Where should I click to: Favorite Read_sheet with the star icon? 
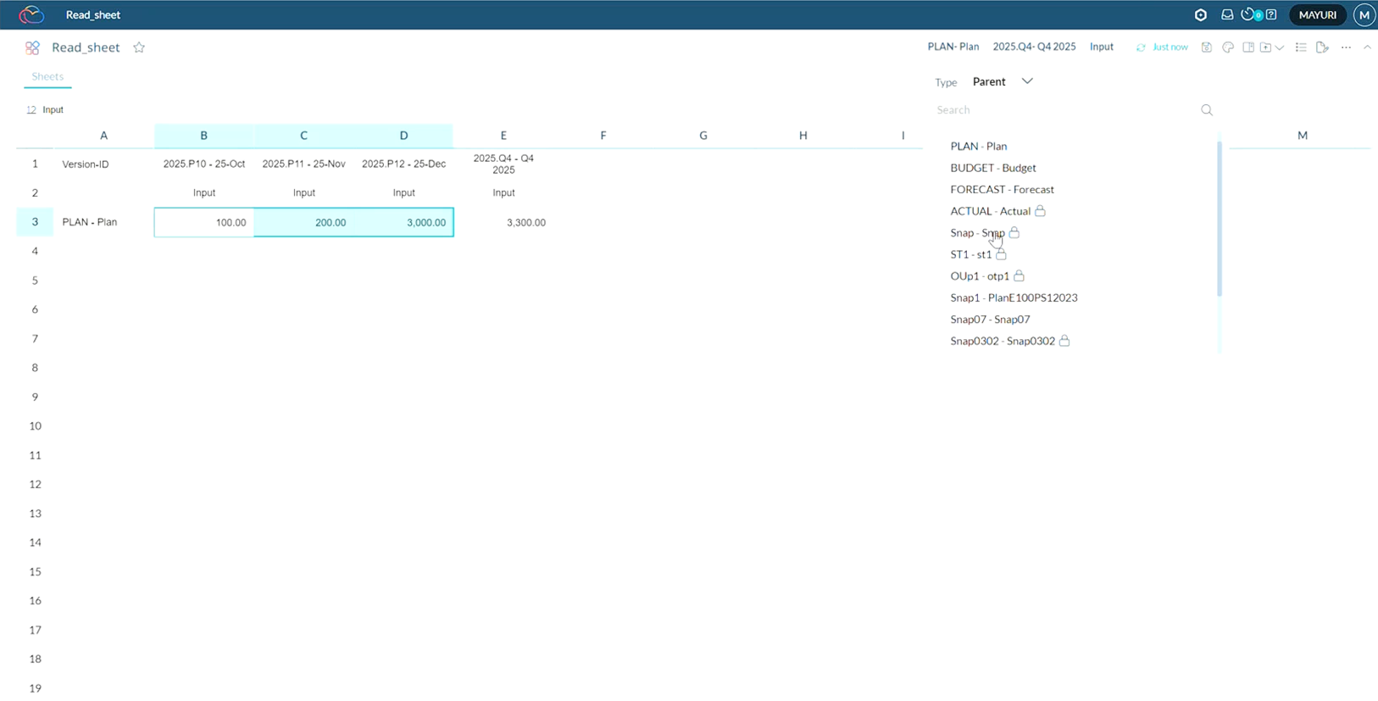click(x=139, y=47)
